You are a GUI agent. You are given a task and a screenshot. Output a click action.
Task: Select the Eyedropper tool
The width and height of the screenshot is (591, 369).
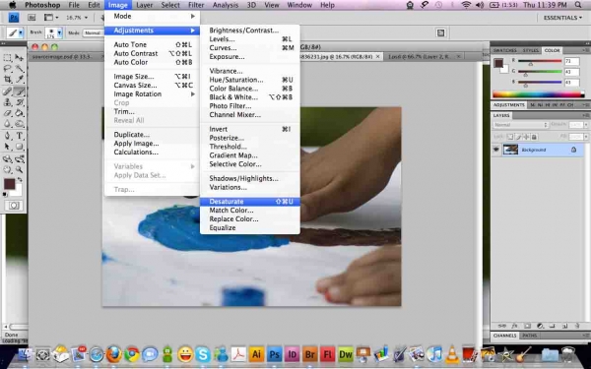coord(19,79)
